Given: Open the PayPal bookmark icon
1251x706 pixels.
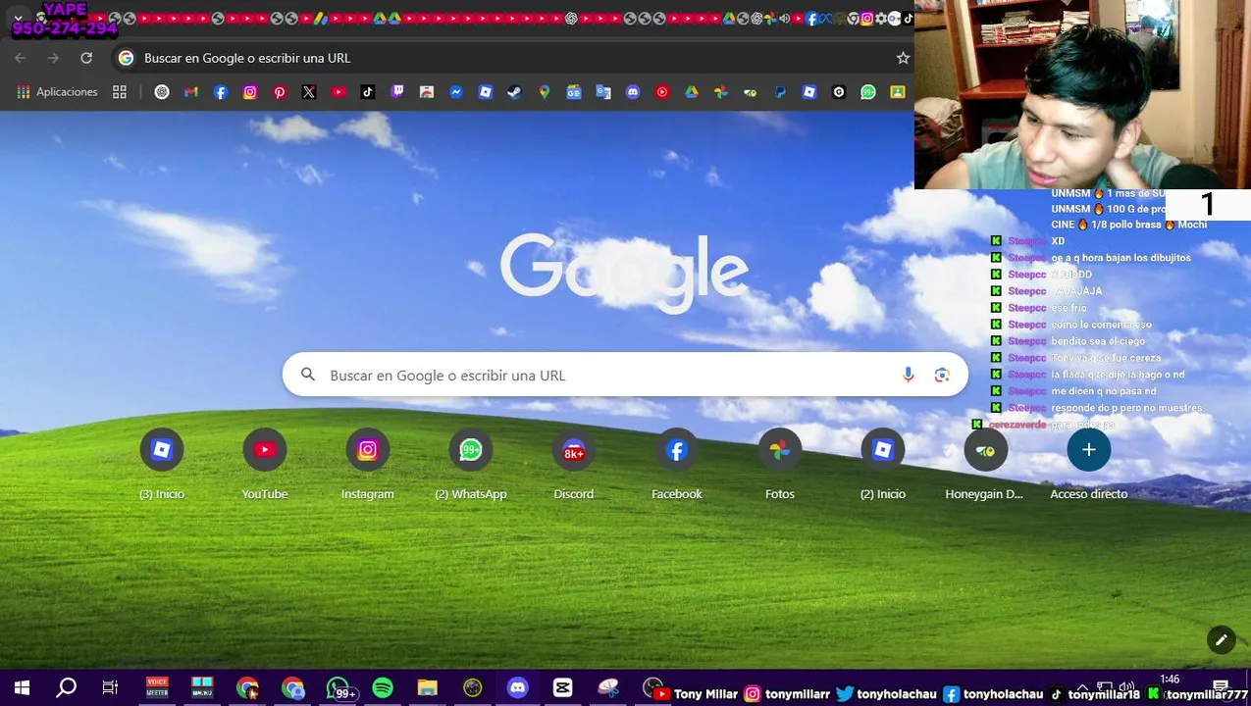Looking at the screenshot, I should (780, 92).
